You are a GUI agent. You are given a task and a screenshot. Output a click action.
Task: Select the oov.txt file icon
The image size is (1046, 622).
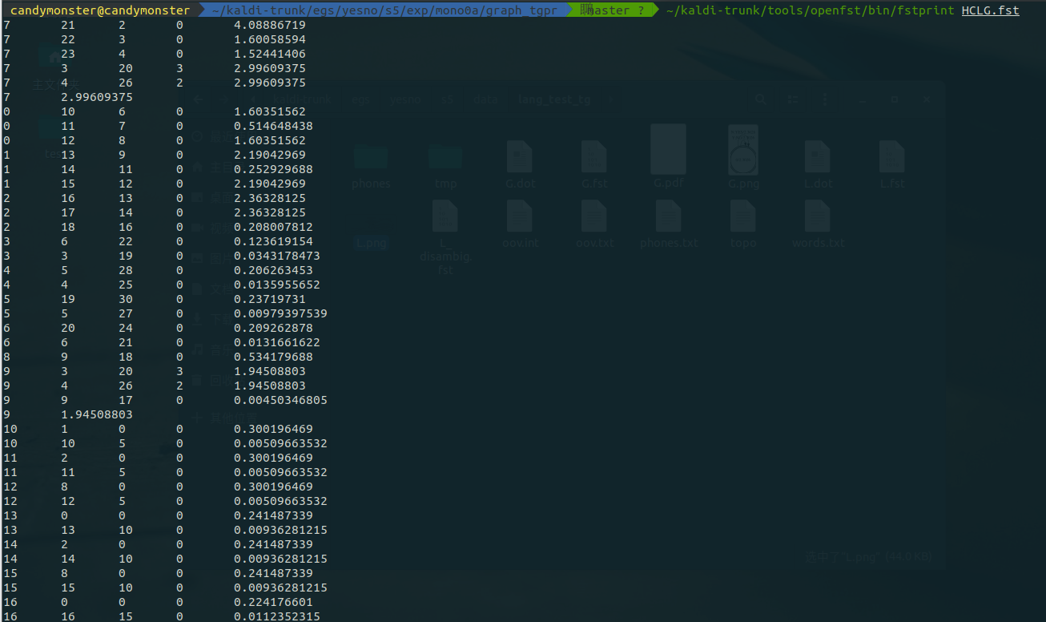[593, 216]
